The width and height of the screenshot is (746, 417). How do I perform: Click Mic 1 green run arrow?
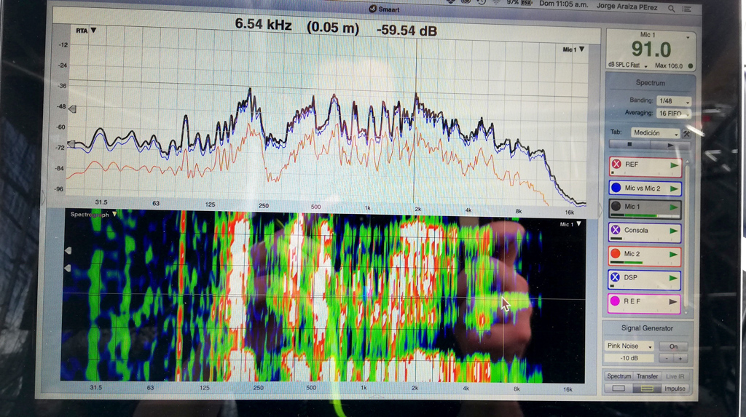pyautogui.click(x=674, y=207)
